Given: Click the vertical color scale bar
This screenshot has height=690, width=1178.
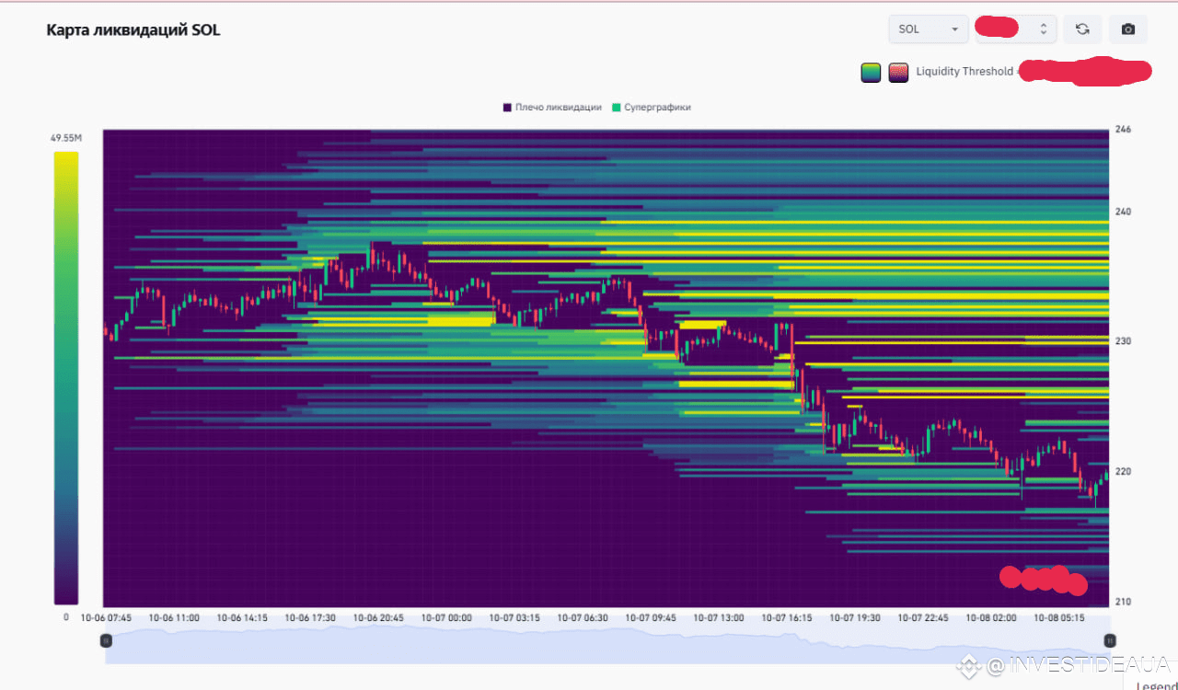Looking at the screenshot, I should click(x=66, y=377).
